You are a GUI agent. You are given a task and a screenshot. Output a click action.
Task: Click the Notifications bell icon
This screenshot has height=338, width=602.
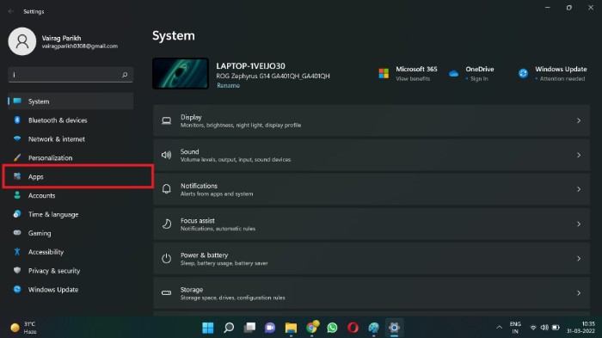[166, 189]
